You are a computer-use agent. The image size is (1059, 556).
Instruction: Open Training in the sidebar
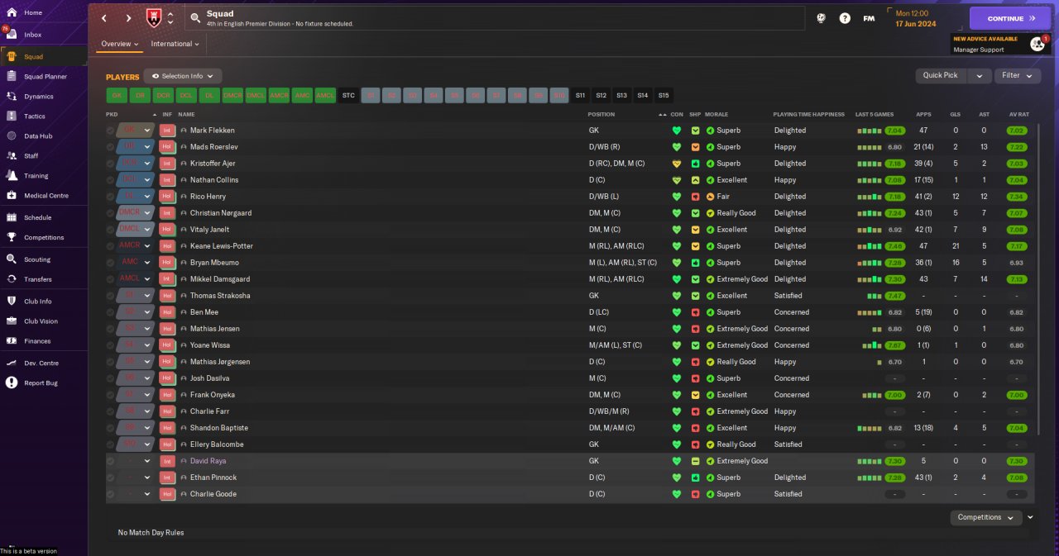tap(36, 176)
